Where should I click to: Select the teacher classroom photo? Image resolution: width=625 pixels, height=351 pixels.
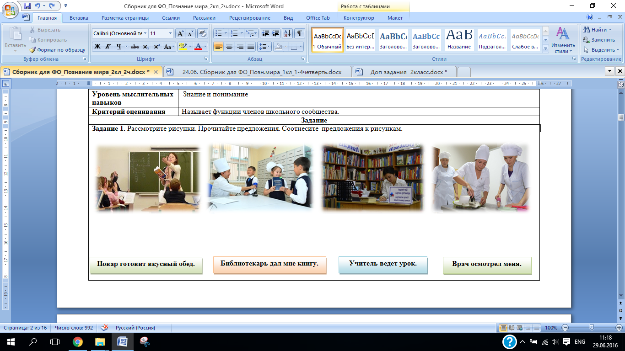[148, 179]
